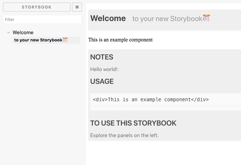The height and width of the screenshot is (165, 241).
Task: Focus the Filter search field
Action: pos(42,20)
